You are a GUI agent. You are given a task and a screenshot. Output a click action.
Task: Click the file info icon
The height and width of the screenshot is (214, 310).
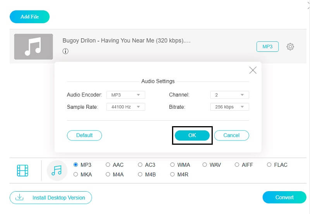click(x=65, y=51)
